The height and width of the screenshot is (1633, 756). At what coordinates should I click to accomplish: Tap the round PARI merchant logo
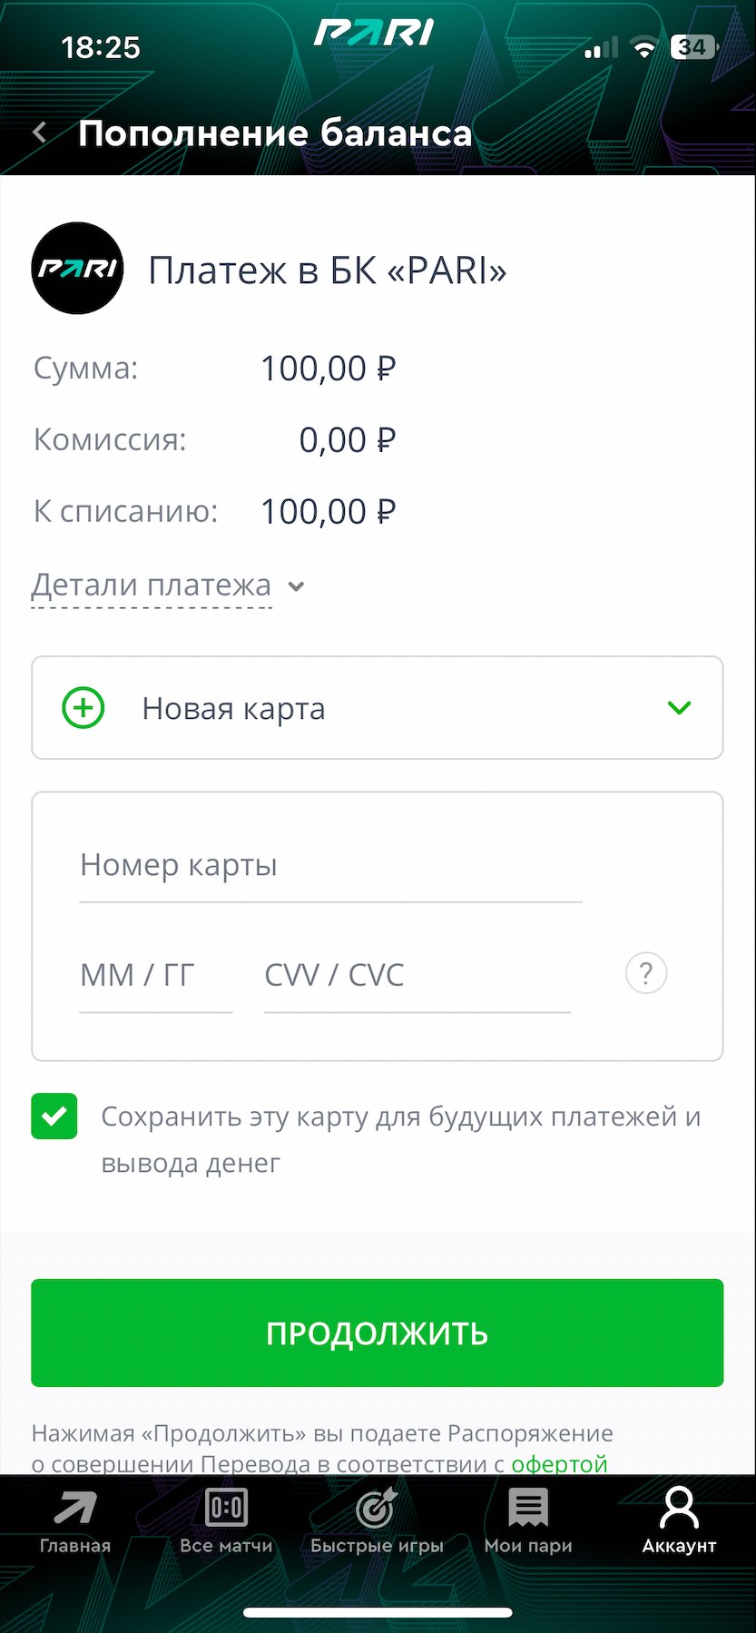coord(77,269)
